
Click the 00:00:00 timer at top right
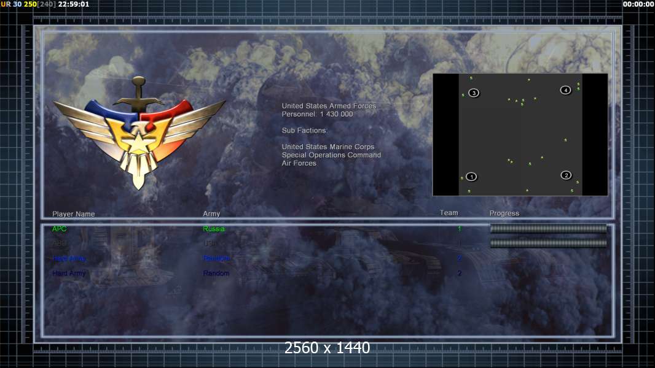coord(638,4)
